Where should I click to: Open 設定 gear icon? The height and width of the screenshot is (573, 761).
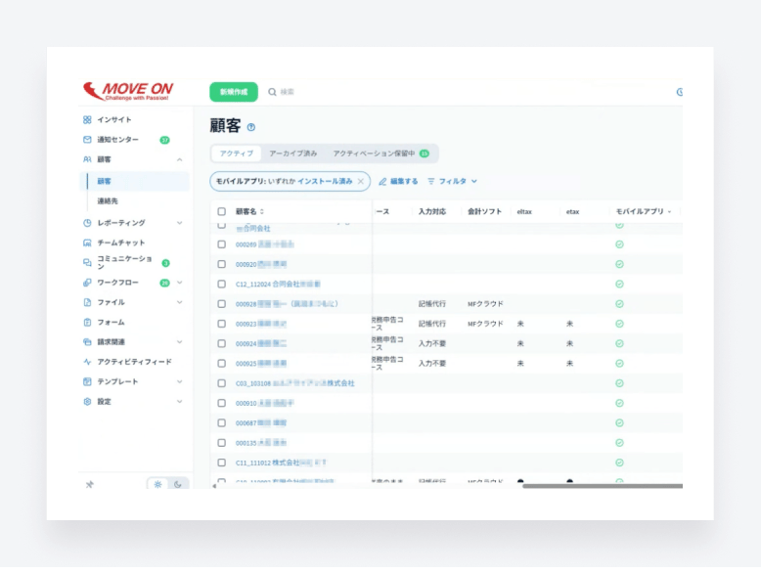(x=87, y=402)
